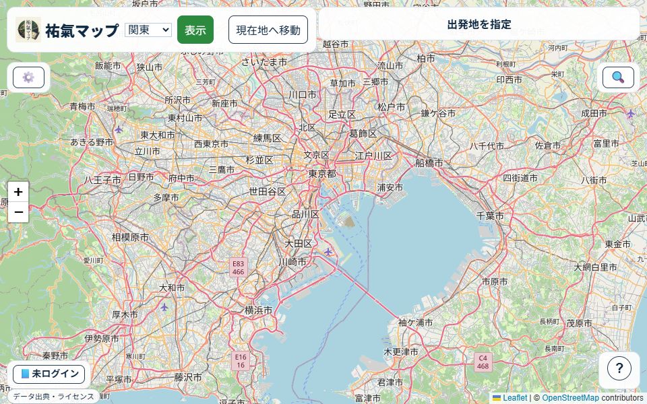Viewport: 647px width, 404px height.
Task: Click the 江戸川区 map label
Action: 373,156
